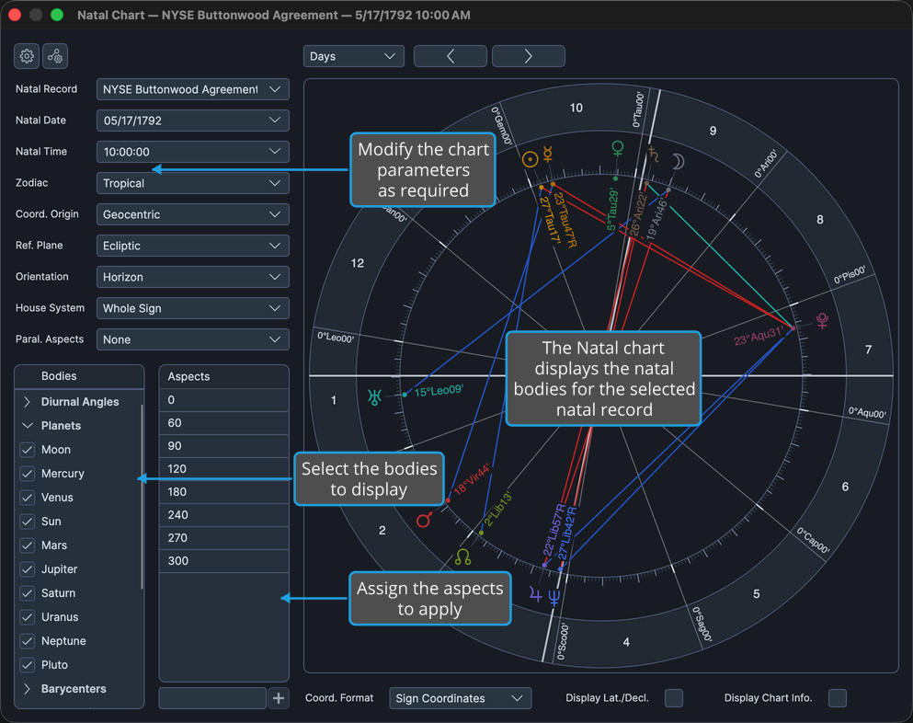Click the Bodies column header
This screenshot has height=723, width=913.
point(79,376)
